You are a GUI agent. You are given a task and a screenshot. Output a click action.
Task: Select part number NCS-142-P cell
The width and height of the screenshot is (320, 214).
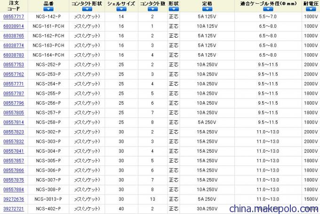click(48, 16)
